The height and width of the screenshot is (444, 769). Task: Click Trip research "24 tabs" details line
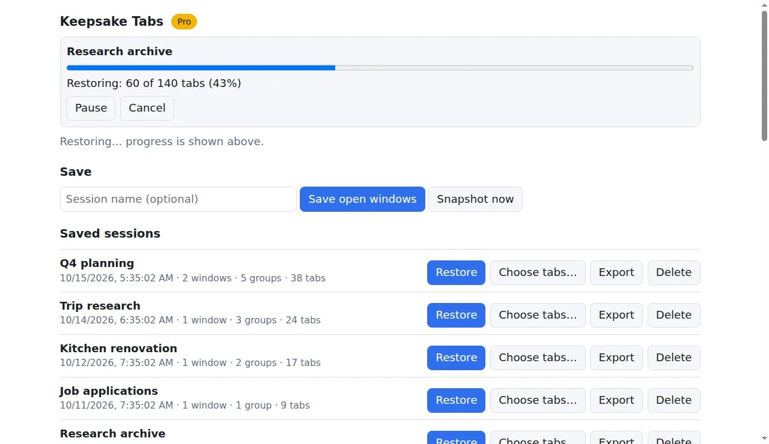190,320
